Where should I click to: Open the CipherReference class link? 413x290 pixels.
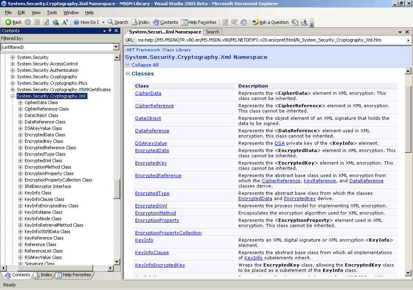(154, 106)
